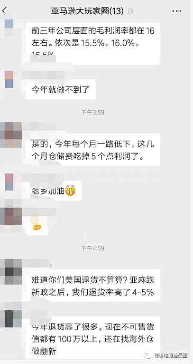Tap the yellow sticker emoji message
The image size is (193, 364).
pyautogui.click(x=37, y=226)
